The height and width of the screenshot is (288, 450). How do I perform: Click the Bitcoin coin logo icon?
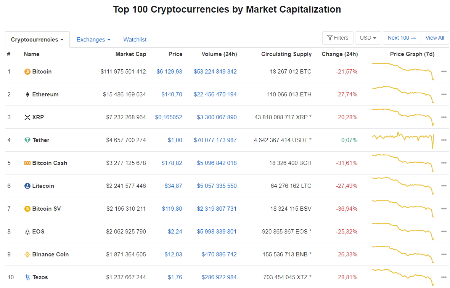pos(27,72)
